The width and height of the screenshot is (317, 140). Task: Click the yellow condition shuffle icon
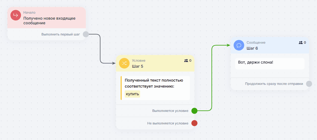click(x=124, y=63)
